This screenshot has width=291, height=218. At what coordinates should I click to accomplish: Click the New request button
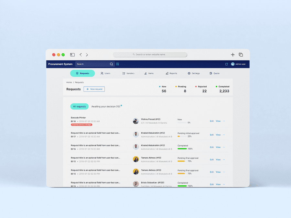[x=94, y=89]
